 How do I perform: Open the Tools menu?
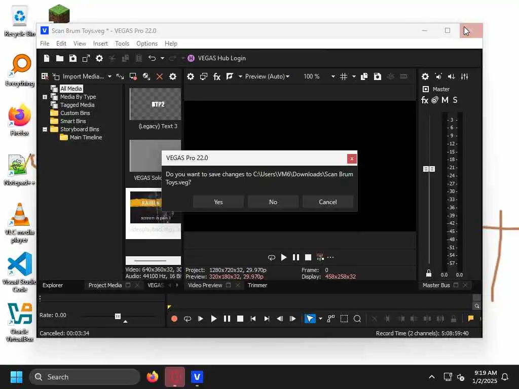[122, 44]
